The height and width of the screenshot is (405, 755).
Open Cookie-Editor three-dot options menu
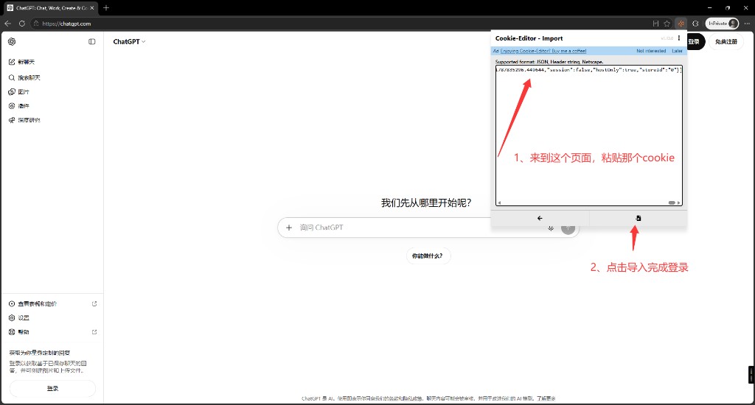click(679, 38)
